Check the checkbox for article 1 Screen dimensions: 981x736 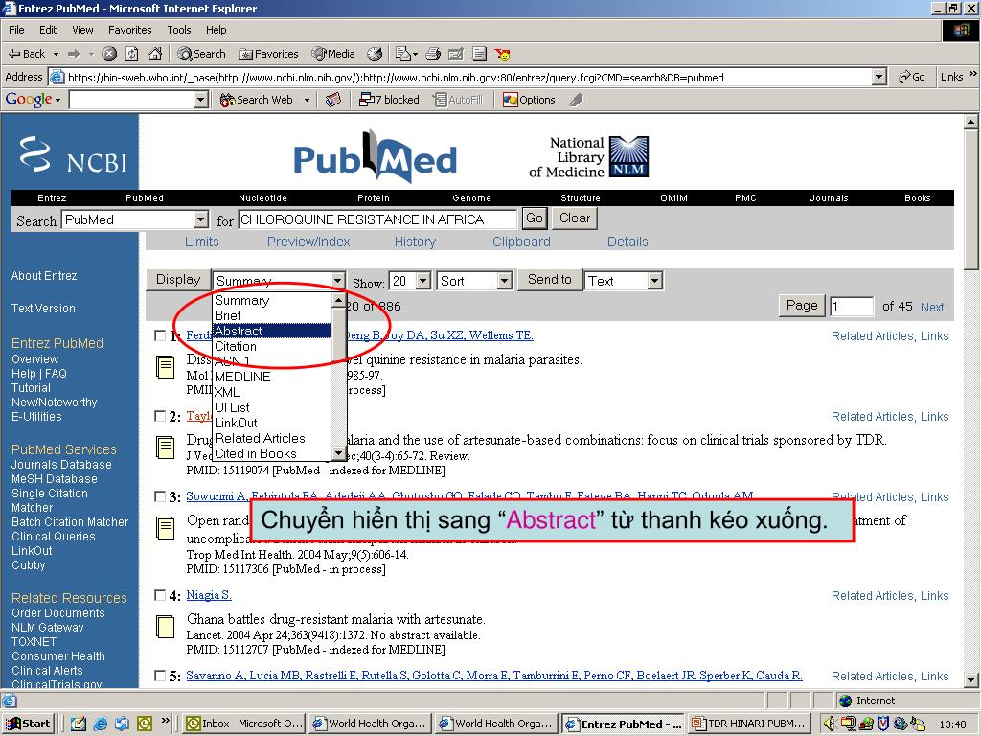(160, 335)
